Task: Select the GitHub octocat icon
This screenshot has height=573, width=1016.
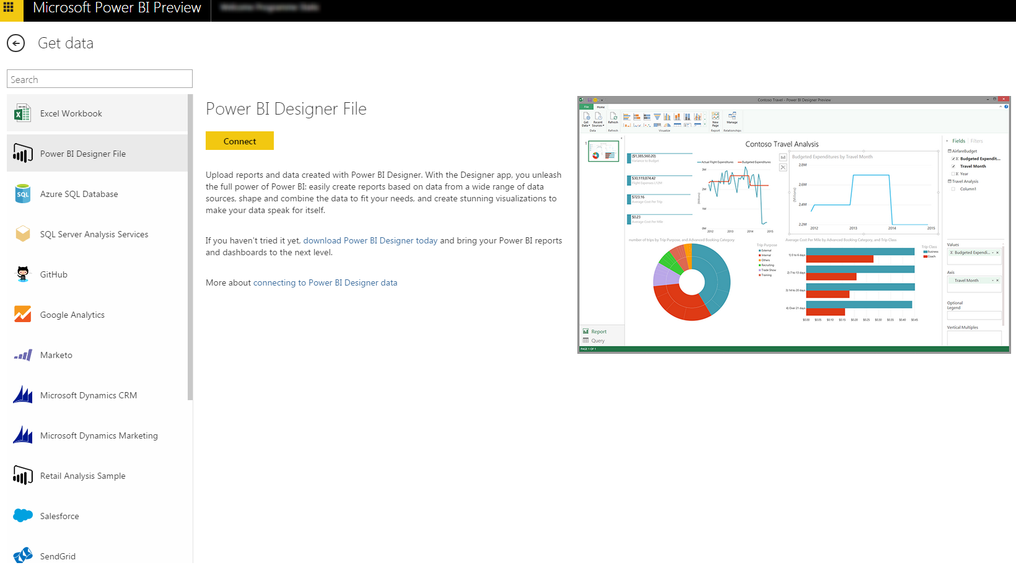Action: pyautogui.click(x=23, y=274)
